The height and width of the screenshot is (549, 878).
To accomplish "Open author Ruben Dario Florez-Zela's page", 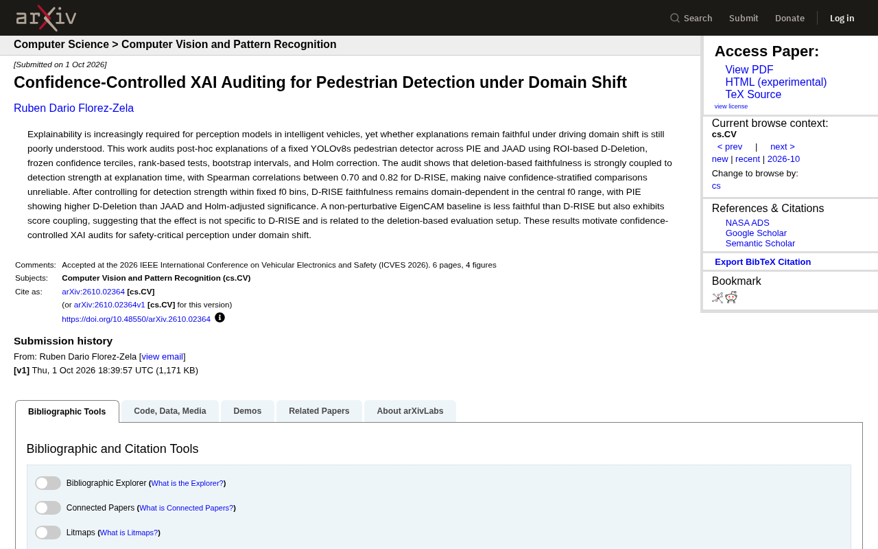I will tap(74, 108).
